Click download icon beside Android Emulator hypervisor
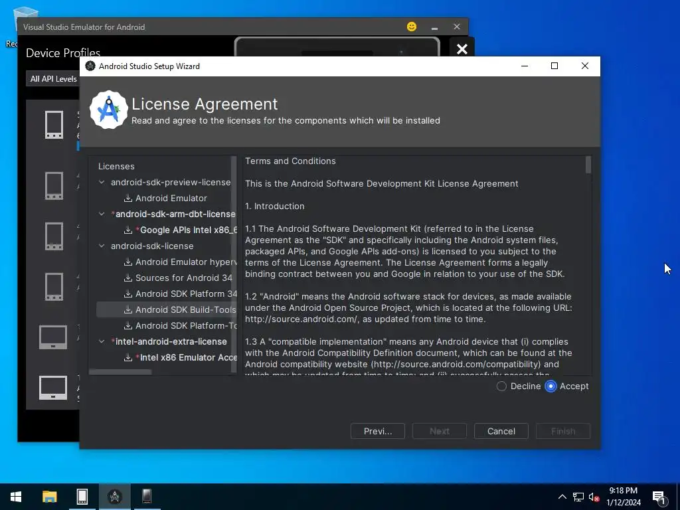 pyautogui.click(x=128, y=262)
